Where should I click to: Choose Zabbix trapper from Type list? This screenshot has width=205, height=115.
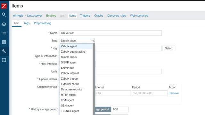(x=76, y=79)
